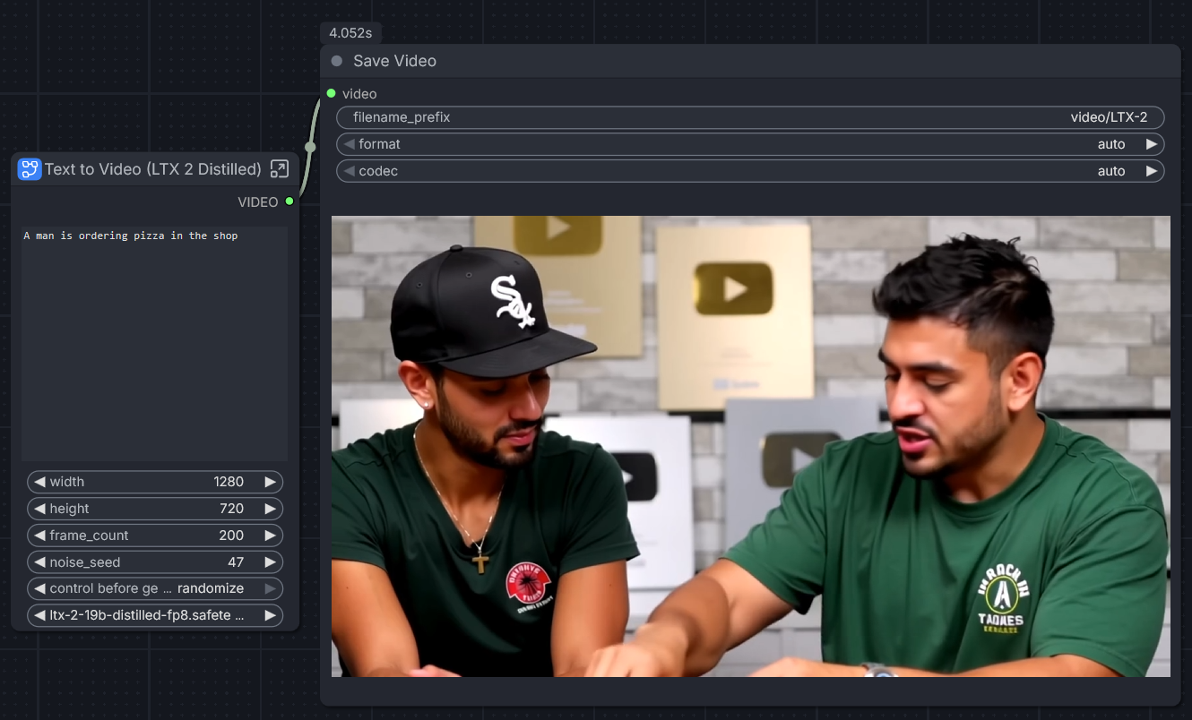1192x720 pixels.
Task: Select next codec option
Action: pyautogui.click(x=1152, y=171)
